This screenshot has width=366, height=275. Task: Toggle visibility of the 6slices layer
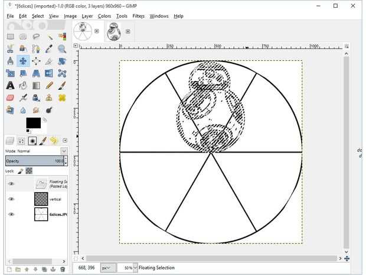(x=11, y=214)
